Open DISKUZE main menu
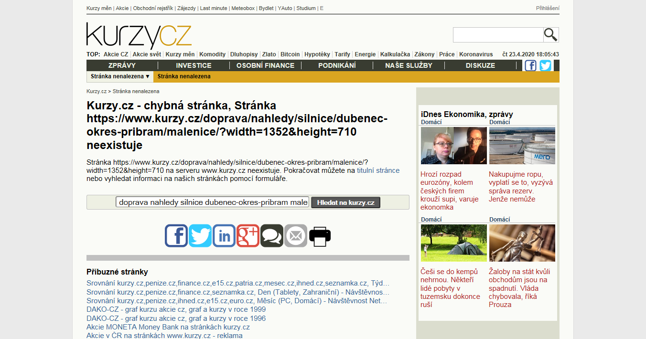 coord(480,65)
